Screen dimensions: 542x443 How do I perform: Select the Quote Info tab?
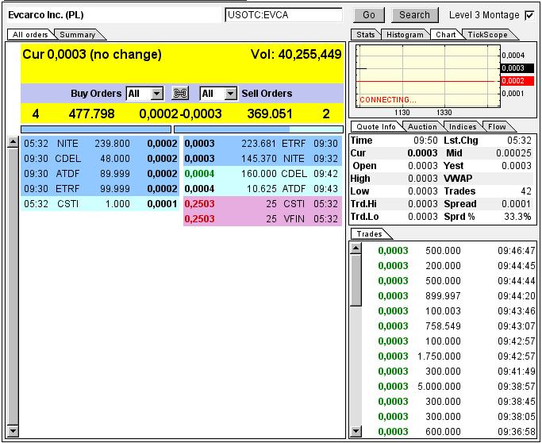pos(376,126)
